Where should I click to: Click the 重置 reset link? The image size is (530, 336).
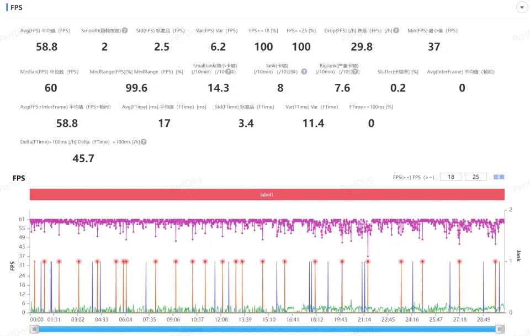pos(499,177)
